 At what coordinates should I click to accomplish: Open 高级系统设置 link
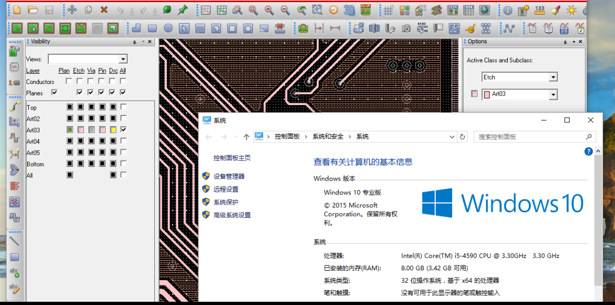(x=232, y=215)
